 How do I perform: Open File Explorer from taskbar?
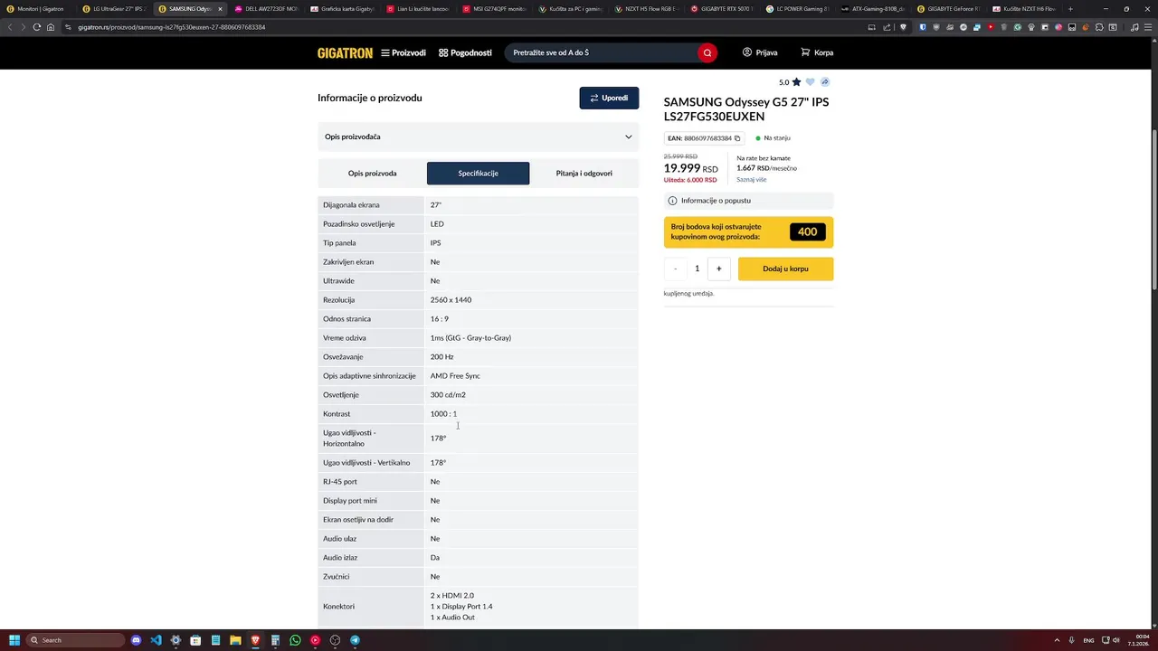pyautogui.click(x=235, y=640)
